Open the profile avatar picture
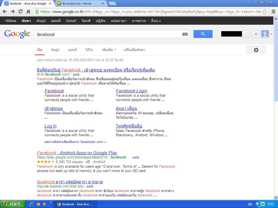Screen dimensions: 278x208 pyautogui.click(x=265, y=34)
